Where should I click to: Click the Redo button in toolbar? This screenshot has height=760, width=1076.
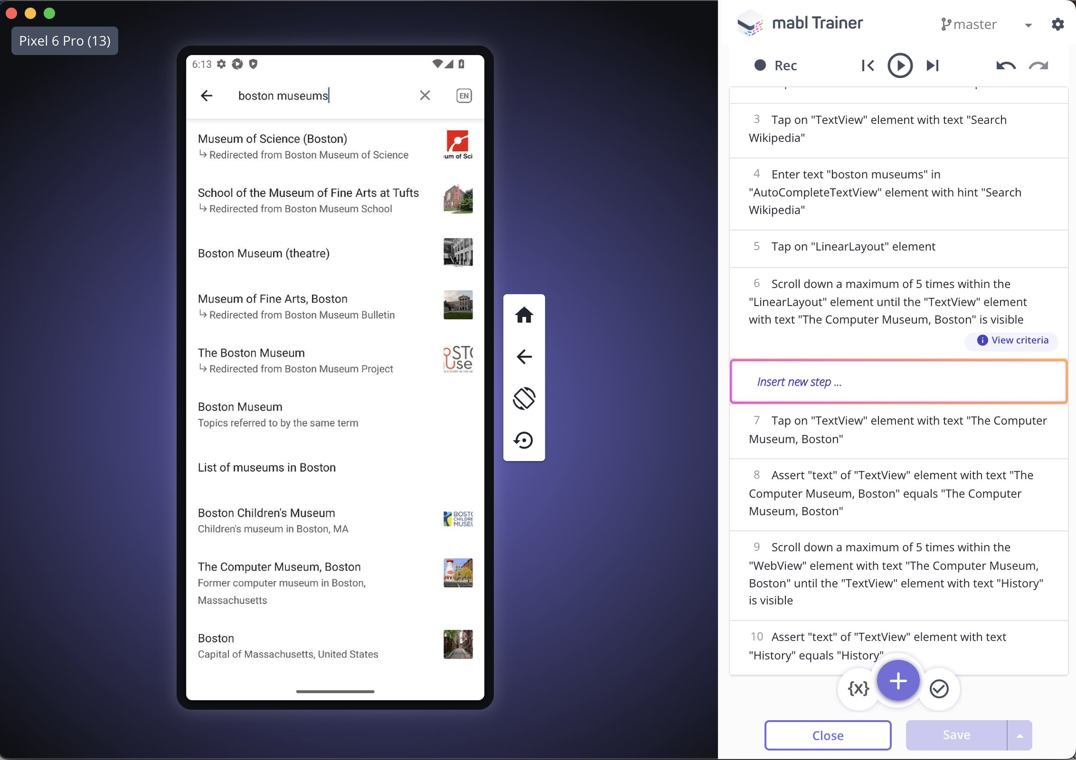[1039, 65]
